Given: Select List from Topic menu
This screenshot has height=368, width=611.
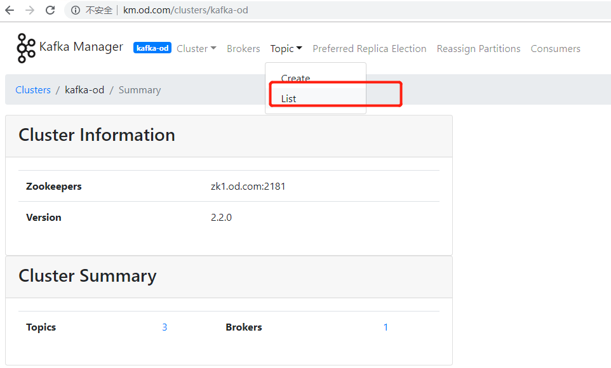Looking at the screenshot, I should (x=289, y=99).
